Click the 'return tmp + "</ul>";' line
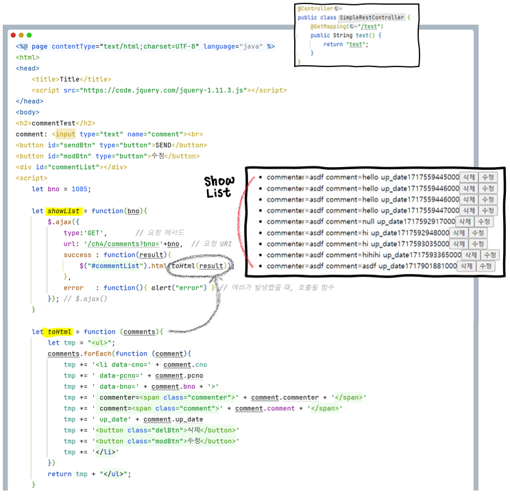The width and height of the screenshot is (510, 498). [x=89, y=474]
